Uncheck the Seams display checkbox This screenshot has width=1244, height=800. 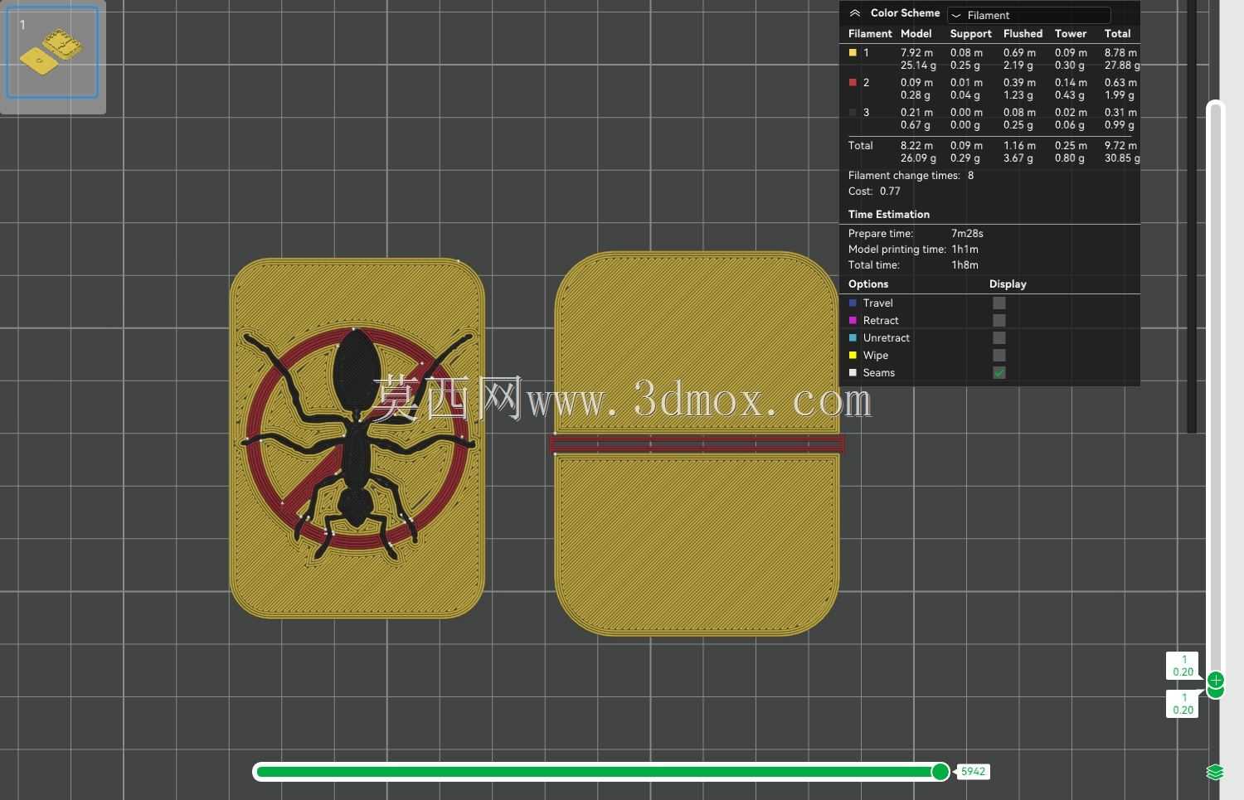coord(999,373)
